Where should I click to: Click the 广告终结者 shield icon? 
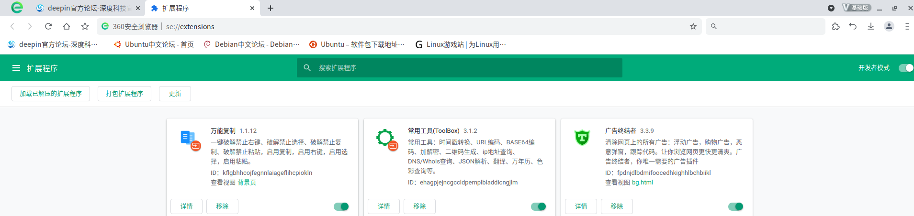click(582, 138)
